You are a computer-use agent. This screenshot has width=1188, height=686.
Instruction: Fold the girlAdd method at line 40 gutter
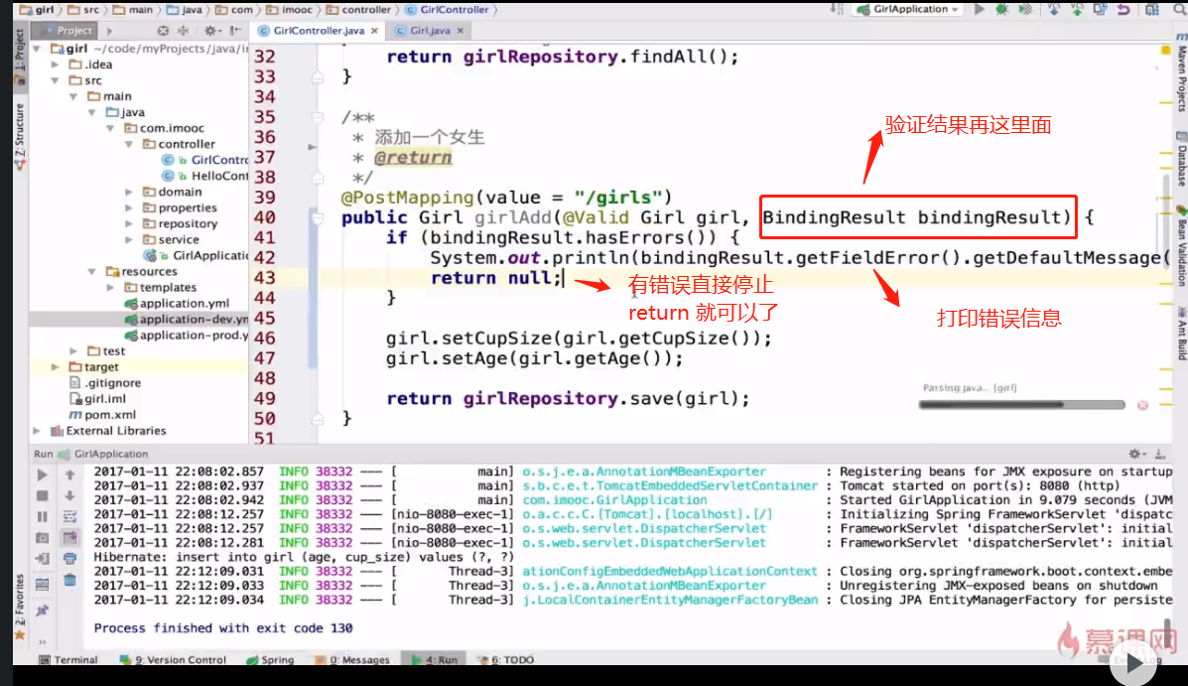(318, 218)
